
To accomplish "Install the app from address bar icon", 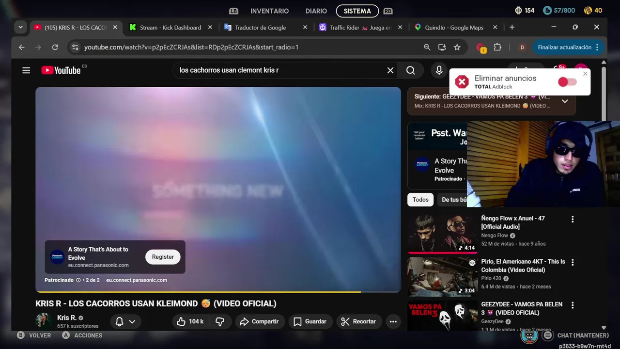I will [x=442, y=47].
